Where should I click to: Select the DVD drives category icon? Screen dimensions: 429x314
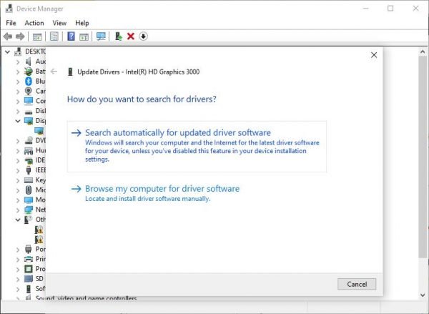(29, 140)
